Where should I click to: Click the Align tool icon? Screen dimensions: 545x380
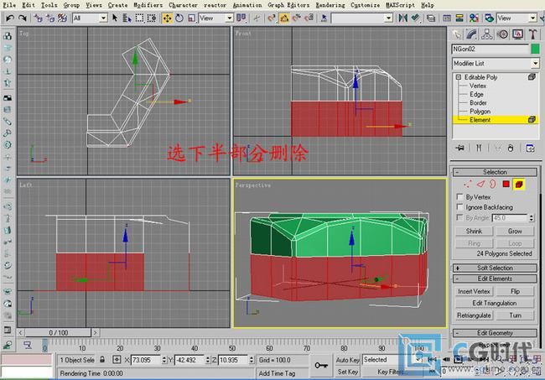pos(415,18)
